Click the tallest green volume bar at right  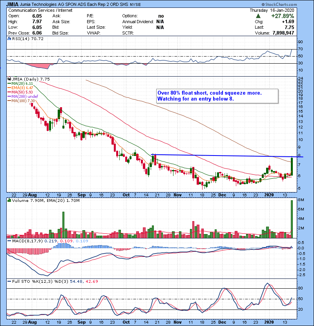(x=292, y=219)
